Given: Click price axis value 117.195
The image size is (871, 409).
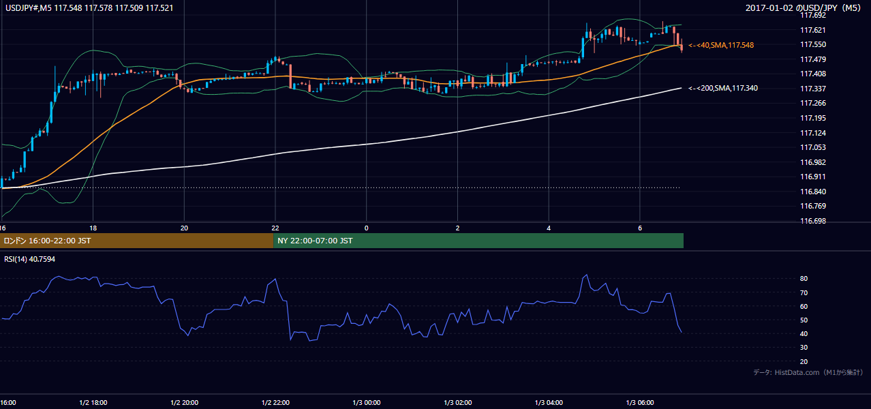Looking at the screenshot, I should pos(812,118).
